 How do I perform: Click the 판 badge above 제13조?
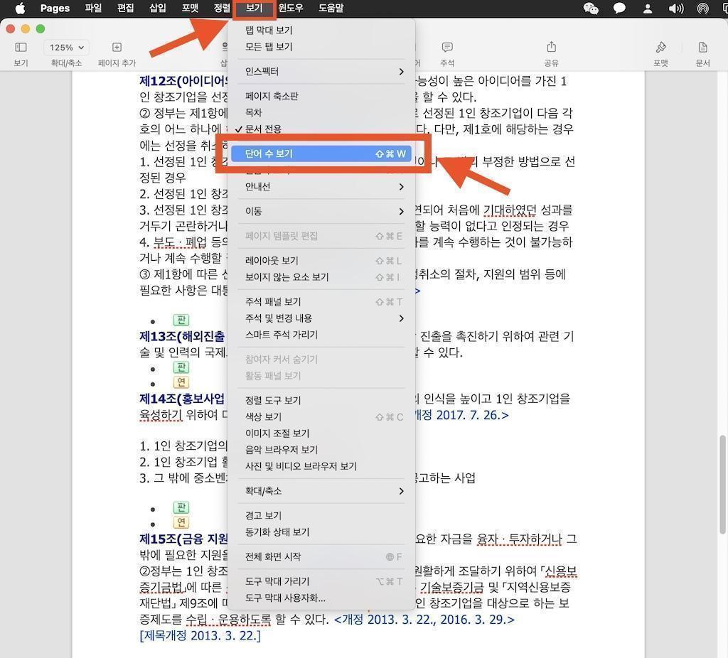point(181,320)
